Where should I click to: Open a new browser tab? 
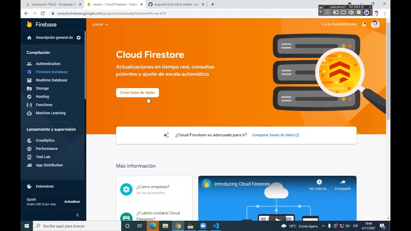[x=213, y=4]
